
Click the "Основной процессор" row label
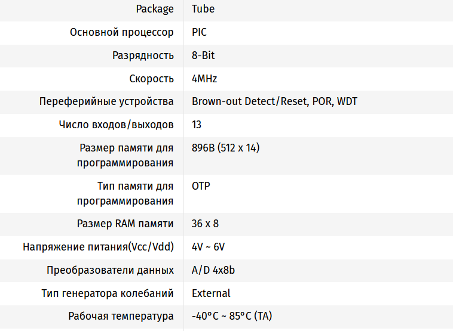(x=122, y=32)
